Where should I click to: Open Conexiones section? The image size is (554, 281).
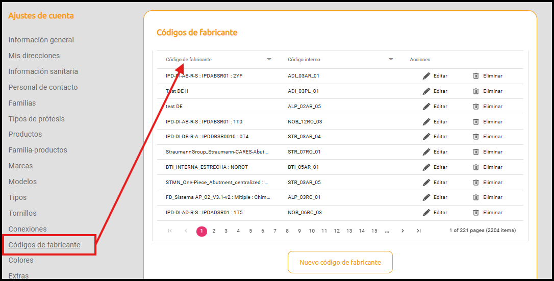pos(28,229)
